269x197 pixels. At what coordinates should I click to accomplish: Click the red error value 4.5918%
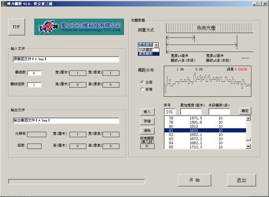(x=241, y=69)
